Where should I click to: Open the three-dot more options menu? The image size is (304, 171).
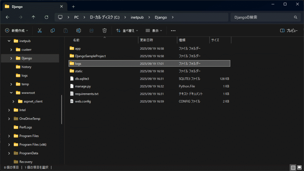point(173,31)
